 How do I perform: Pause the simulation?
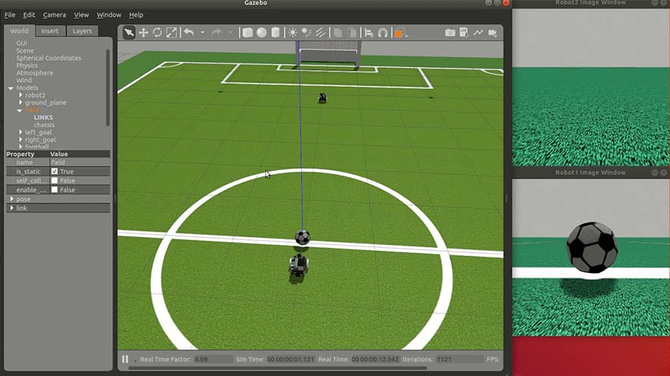pos(125,359)
